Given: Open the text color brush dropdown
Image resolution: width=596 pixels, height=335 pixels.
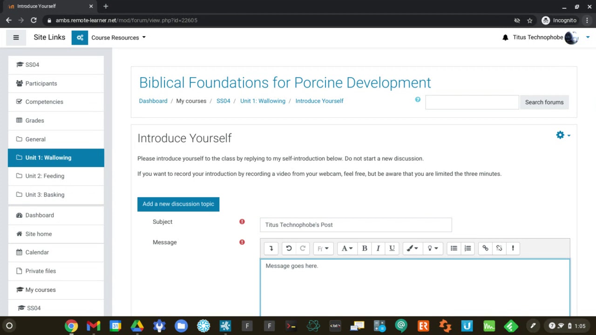Looking at the screenshot, I should (412, 248).
